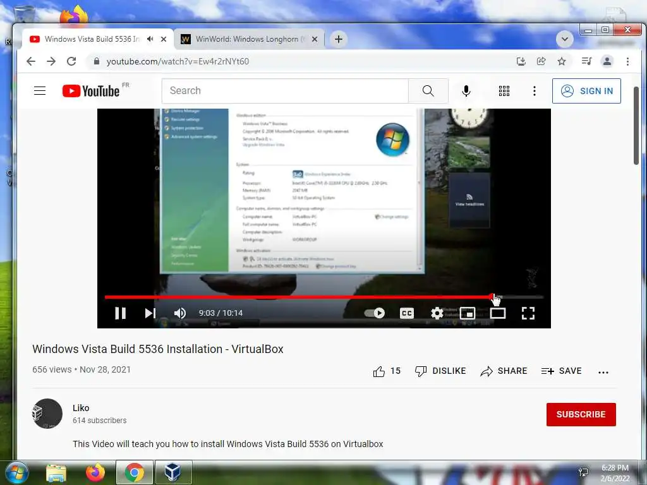Open the YouTube apps grid
The image size is (647, 485).
[504, 91]
